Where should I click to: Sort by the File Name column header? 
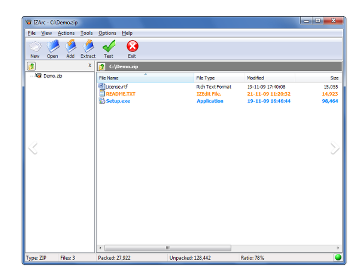pyautogui.click(x=145, y=78)
